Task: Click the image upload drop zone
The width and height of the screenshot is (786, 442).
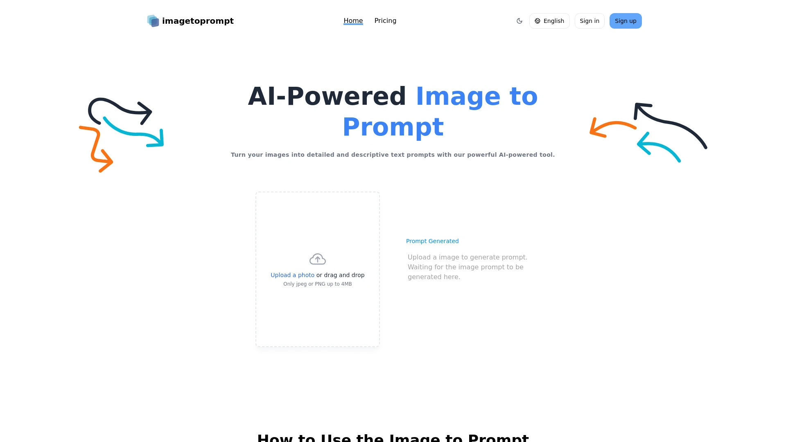Action: (317, 269)
